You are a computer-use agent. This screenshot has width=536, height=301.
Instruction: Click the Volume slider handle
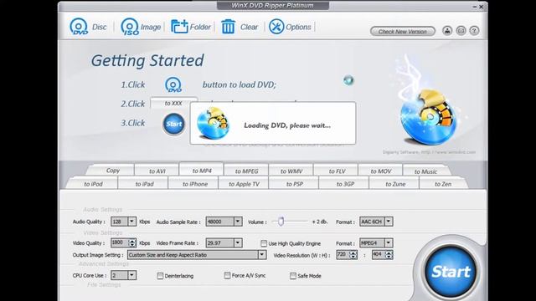tap(281, 222)
